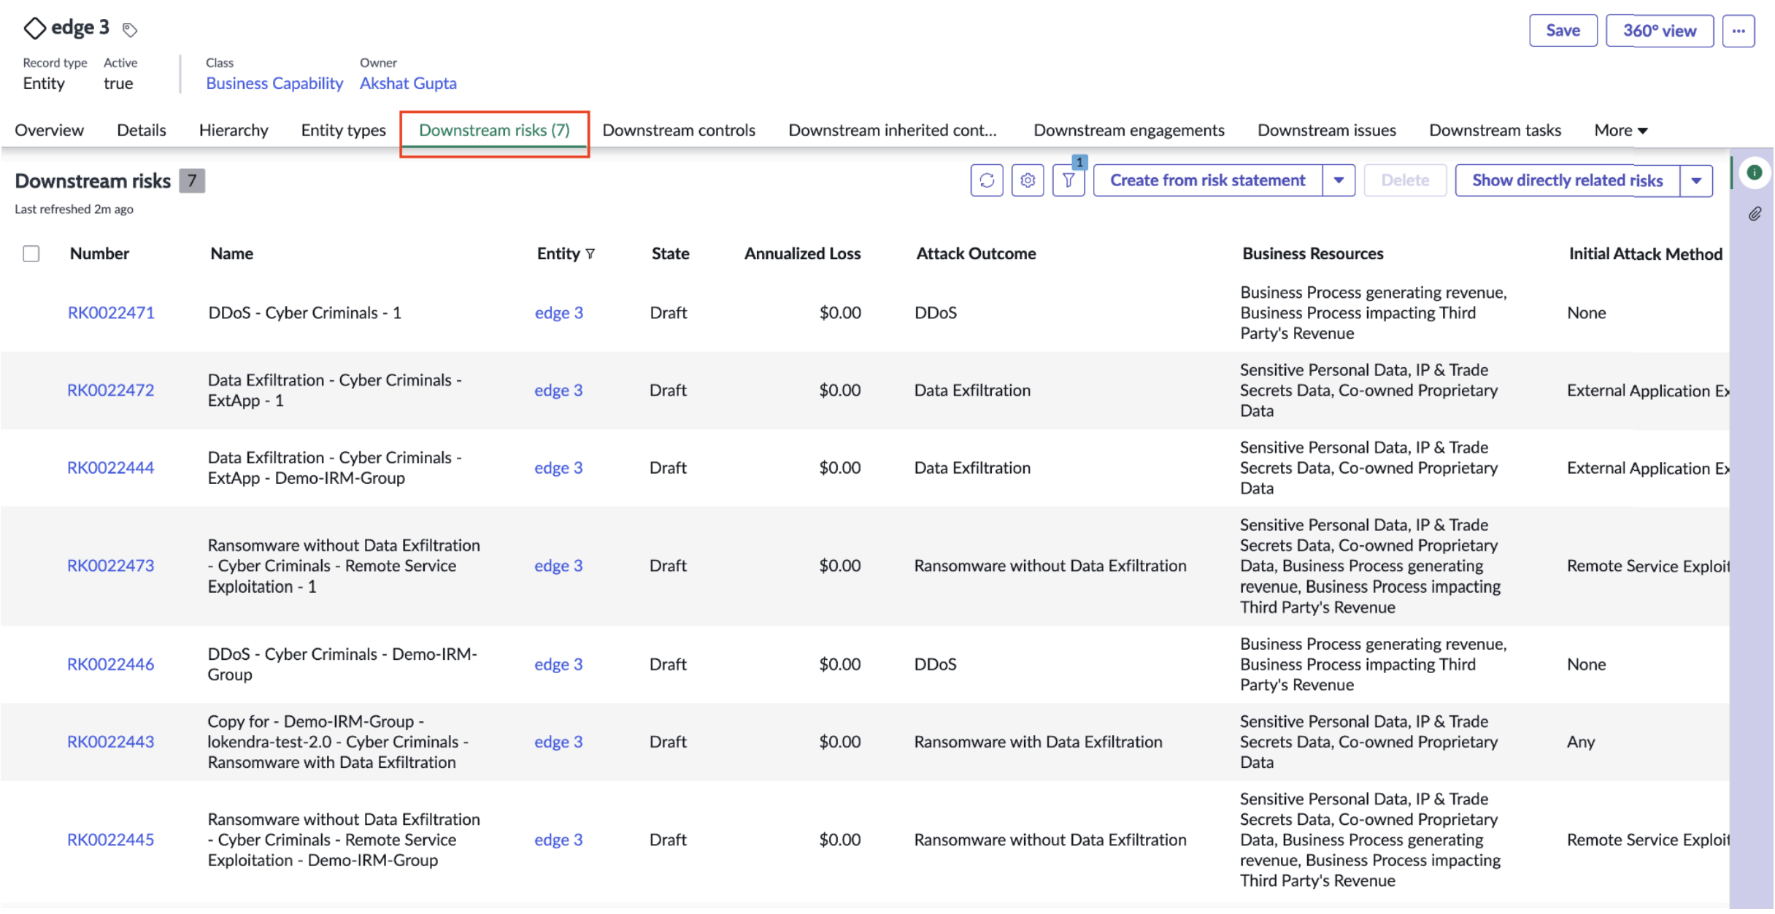This screenshot has height=914, width=1775.
Task: Open the filter funnel icon
Action: tap(1069, 180)
